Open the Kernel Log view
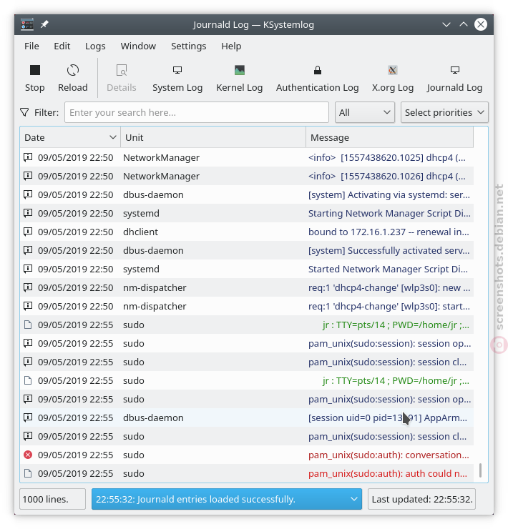Screen dimensions: 508x529 tap(240, 79)
